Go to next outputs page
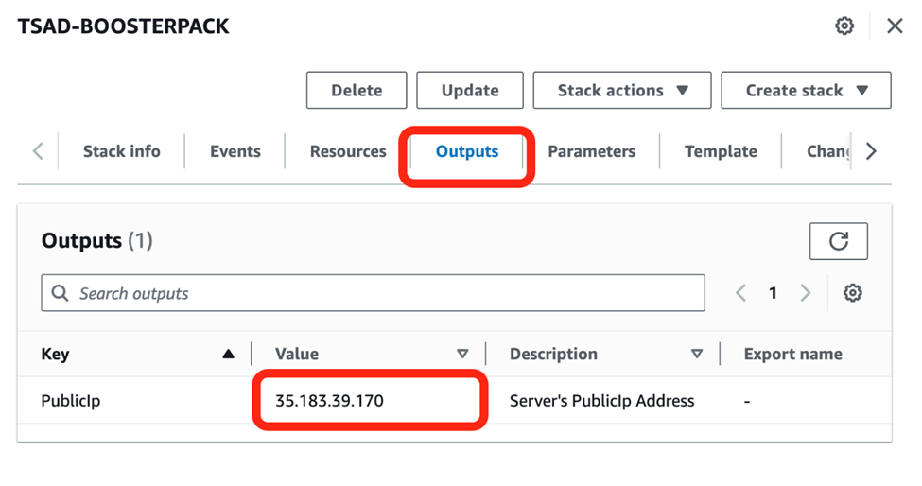 coord(806,293)
